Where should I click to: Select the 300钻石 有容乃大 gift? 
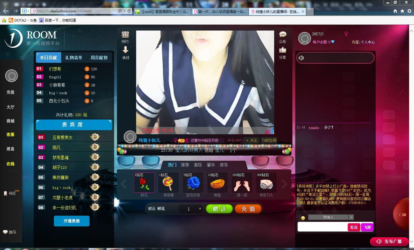(266, 182)
